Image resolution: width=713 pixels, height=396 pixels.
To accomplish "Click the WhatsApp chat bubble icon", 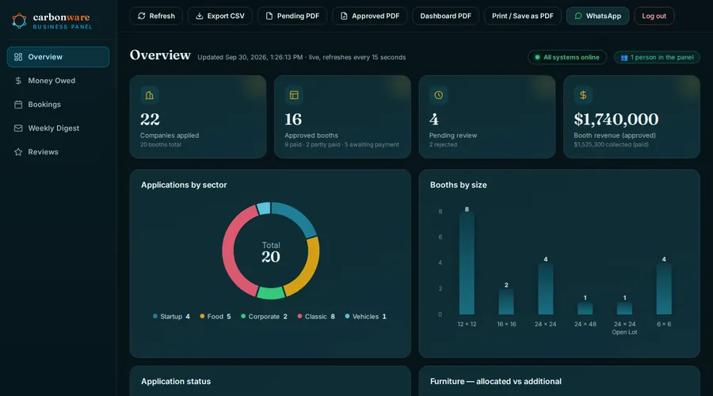I will (578, 16).
